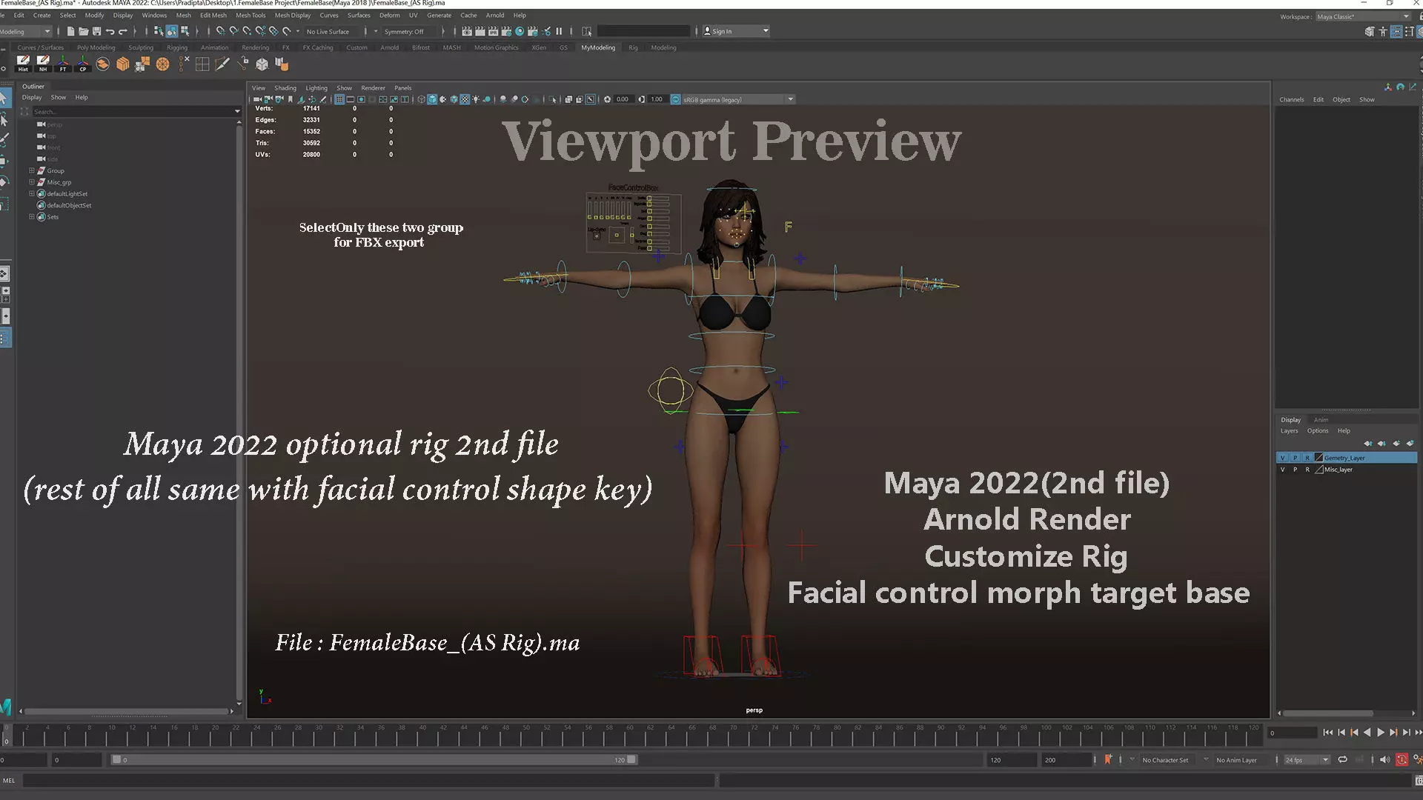Click the IPR render clapboard icon
Viewport: 1423px width, 800px height.
point(493,31)
